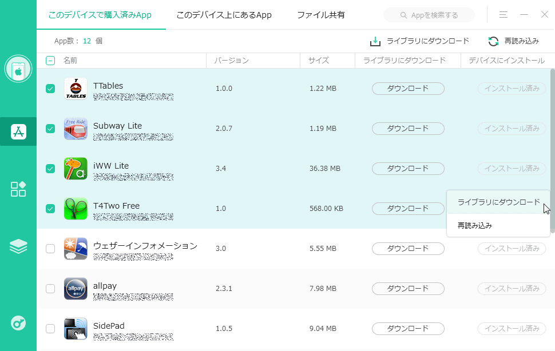
Task: Uncheck the TTables checkbox
Action: point(50,89)
